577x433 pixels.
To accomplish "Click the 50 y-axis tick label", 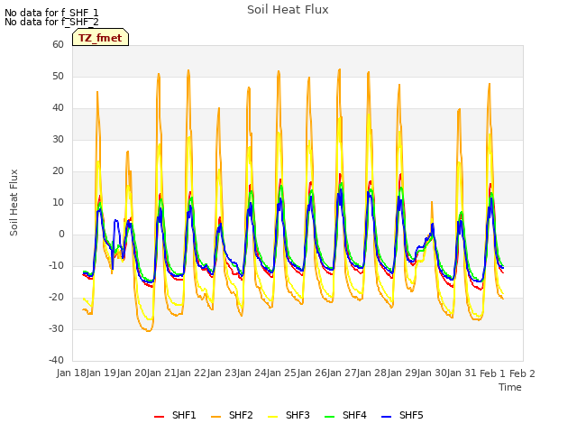I will click(x=58, y=76).
